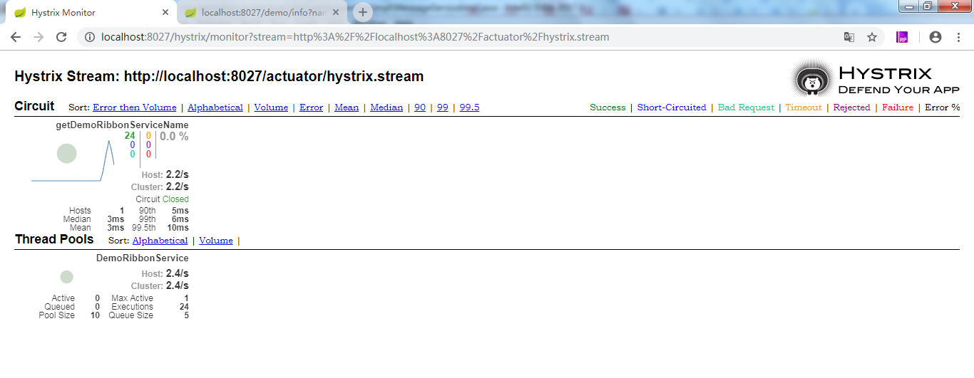Click the 0.0 % error percentage
The width and height of the screenshot is (974, 378).
(174, 136)
